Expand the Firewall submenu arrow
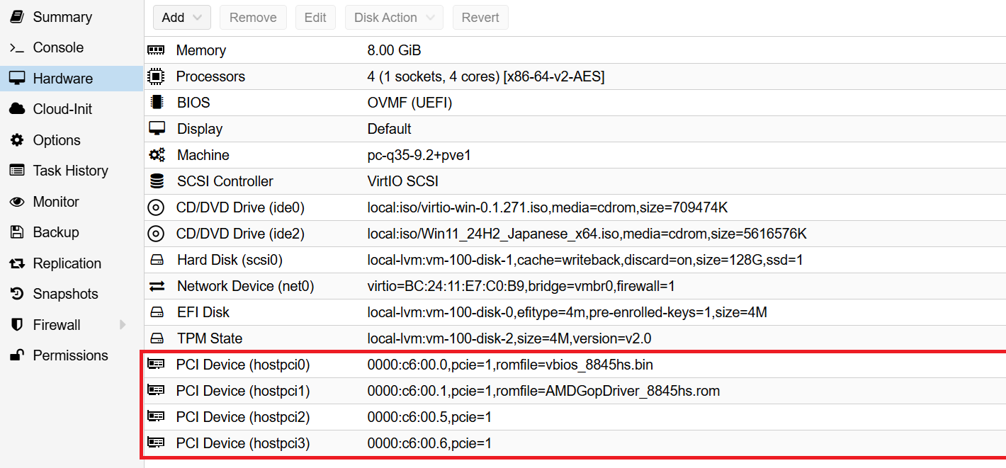This screenshot has height=468, width=1006. [123, 325]
